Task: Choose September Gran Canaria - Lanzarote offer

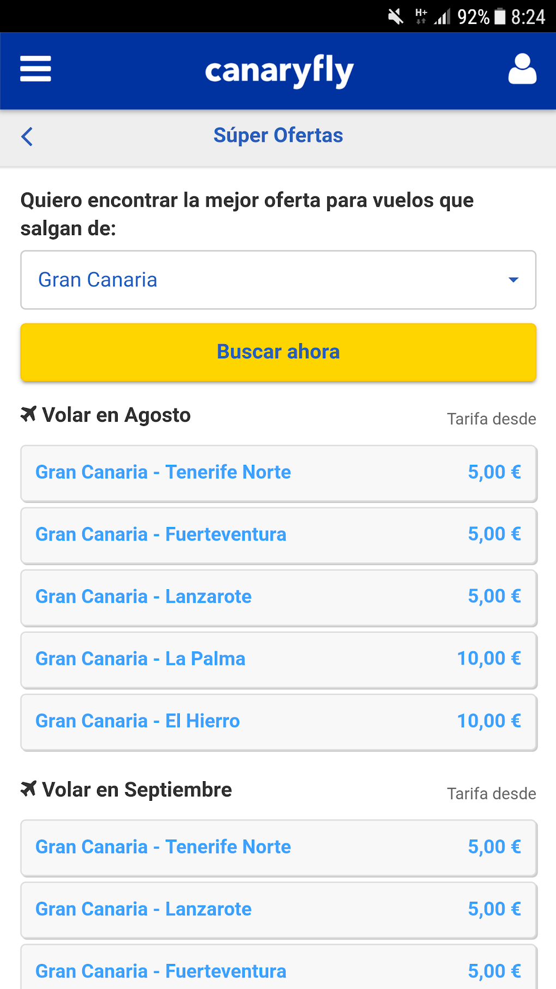Action: [x=278, y=909]
